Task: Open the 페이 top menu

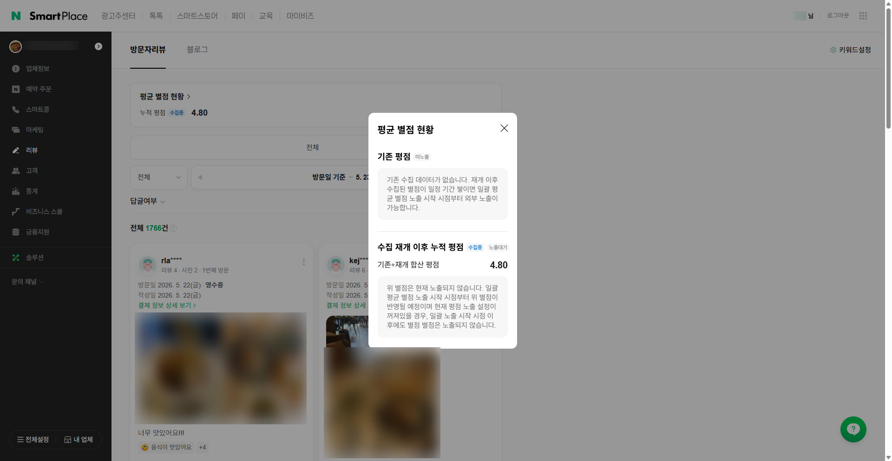Action: (238, 16)
